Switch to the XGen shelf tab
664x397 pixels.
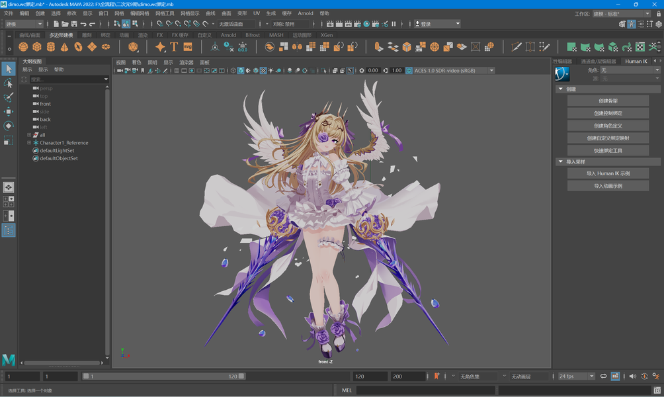[x=327, y=35]
